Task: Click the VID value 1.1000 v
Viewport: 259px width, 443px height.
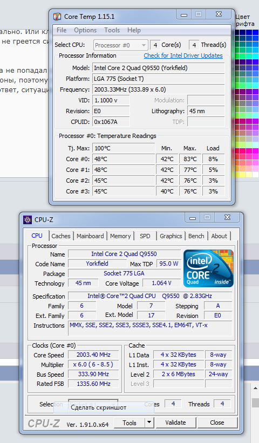Action: (x=111, y=100)
